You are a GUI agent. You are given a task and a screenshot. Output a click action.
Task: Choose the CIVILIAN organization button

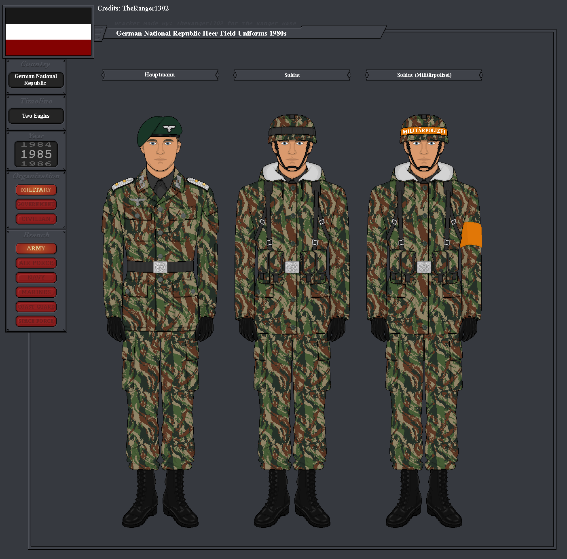click(x=36, y=219)
